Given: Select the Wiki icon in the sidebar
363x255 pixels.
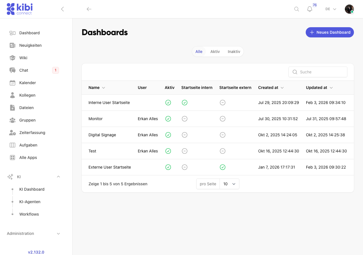Looking at the screenshot, I should [x=12, y=58].
